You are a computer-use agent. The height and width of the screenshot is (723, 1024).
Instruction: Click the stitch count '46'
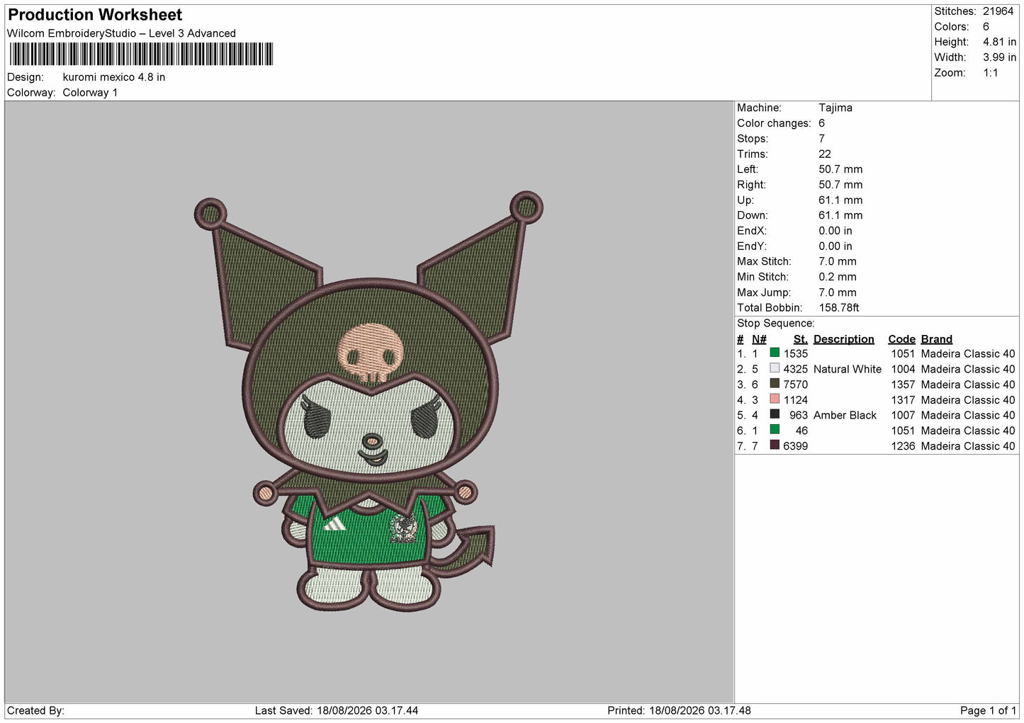[x=801, y=431]
